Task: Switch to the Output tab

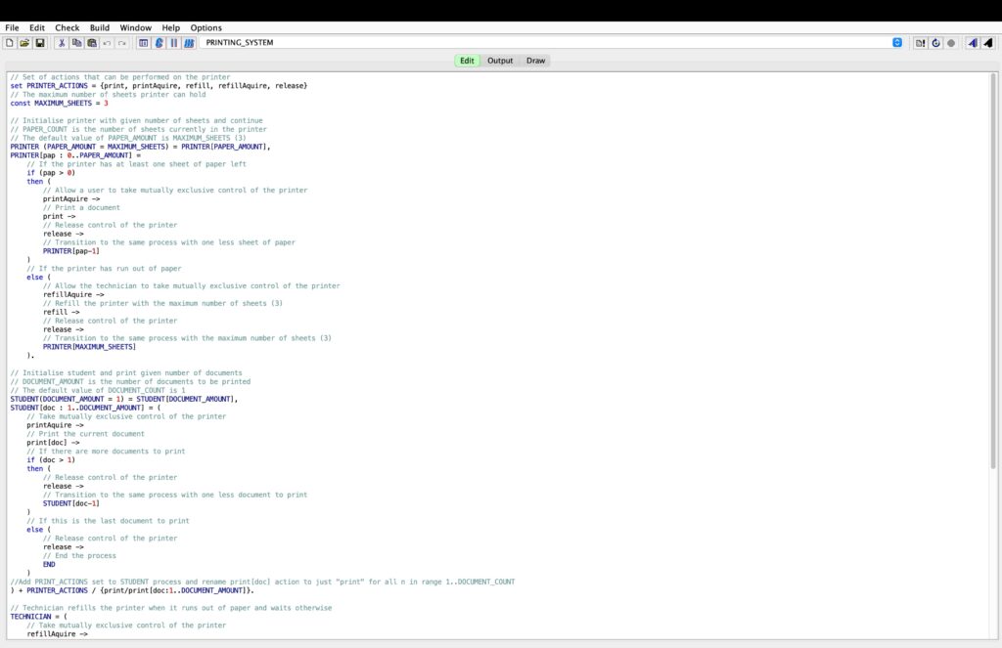Action: click(500, 61)
